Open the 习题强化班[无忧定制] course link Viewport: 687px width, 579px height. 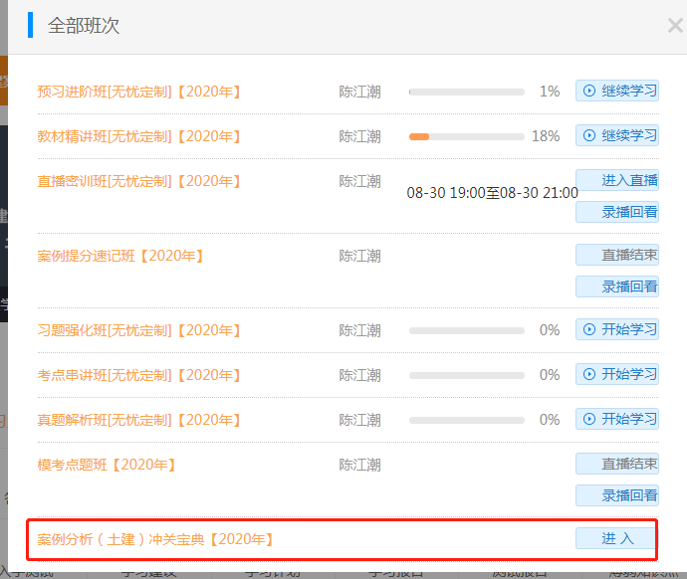[139, 330]
